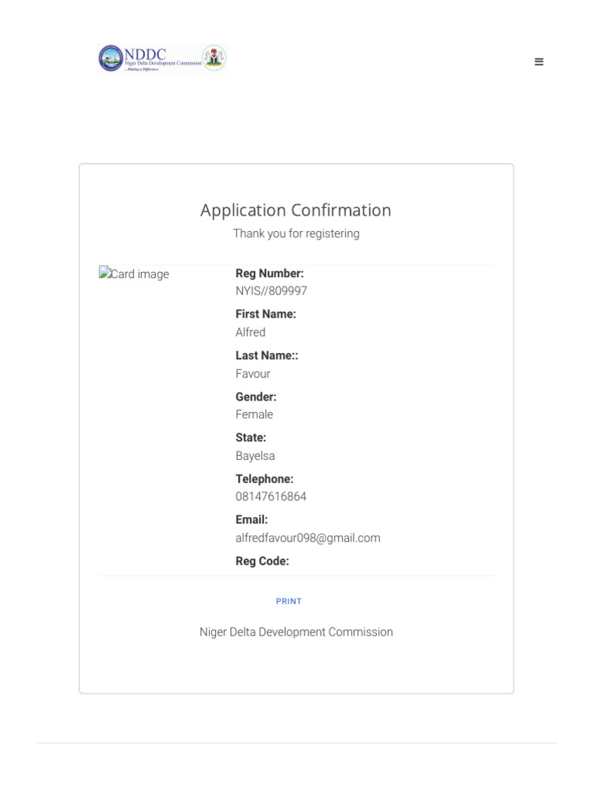Image resolution: width=592 pixels, height=789 pixels.
Task: Click the Application Confirmation heading
Action: click(296, 210)
